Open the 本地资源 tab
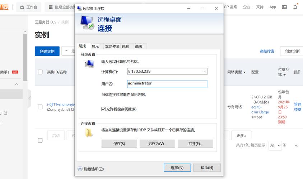Viewport: 303px width, 179px height. [x=112, y=47]
